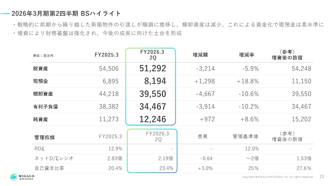Click the MIGALO Holdings logo
The image size is (331, 186).
[x=22, y=177]
